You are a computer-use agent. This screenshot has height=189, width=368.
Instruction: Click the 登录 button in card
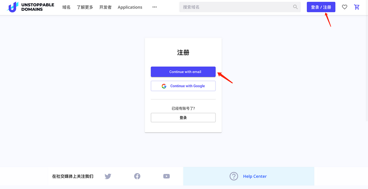[x=183, y=118]
